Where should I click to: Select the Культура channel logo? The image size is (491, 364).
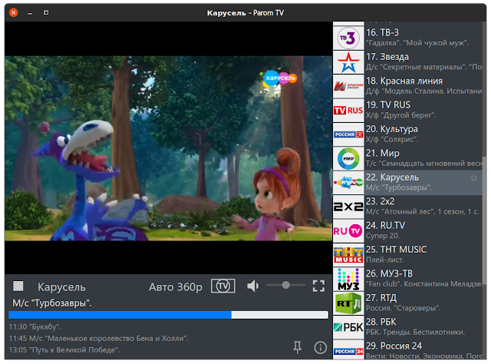click(348, 134)
